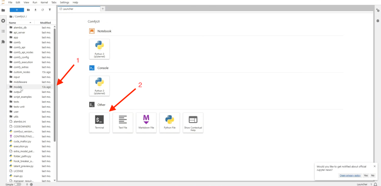
Task: Select the user folder
Action: [x=30, y=111]
